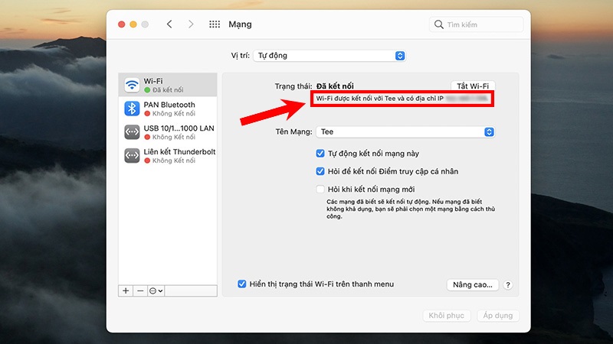Click the show all preferences grid icon
613x344 pixels.
tap(215, 24)
